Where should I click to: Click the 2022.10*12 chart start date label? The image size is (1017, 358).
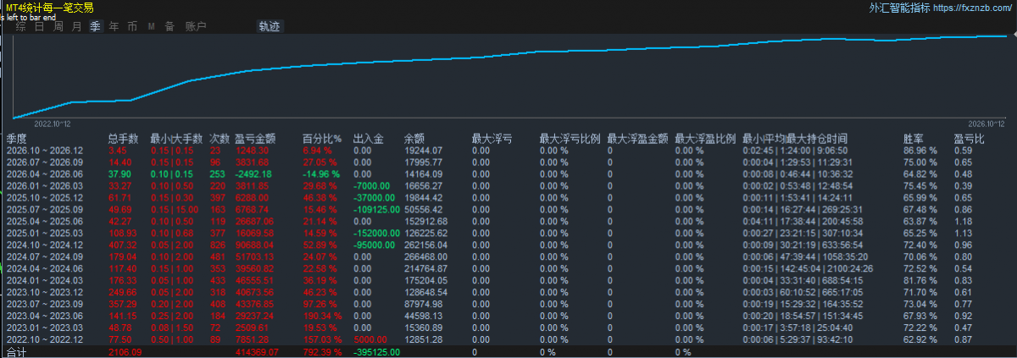53,123
